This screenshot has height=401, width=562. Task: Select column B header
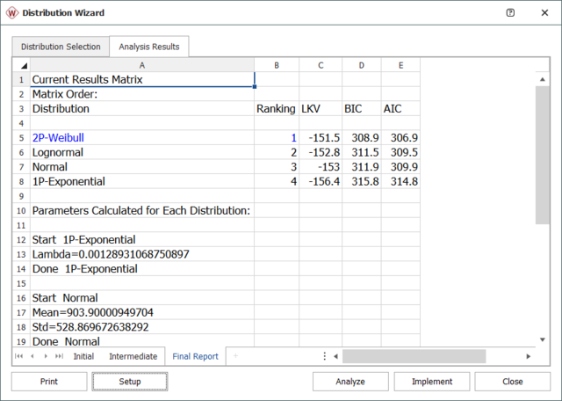(x=277, y=65)
